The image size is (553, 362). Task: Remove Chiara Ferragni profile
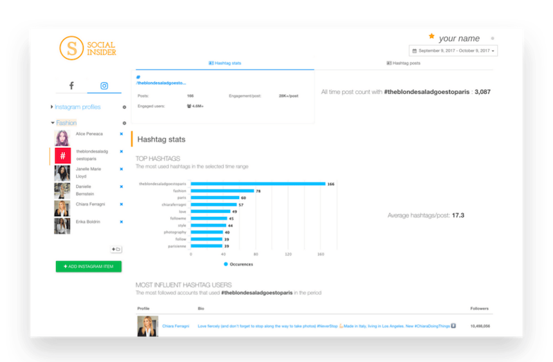point(122,204)
